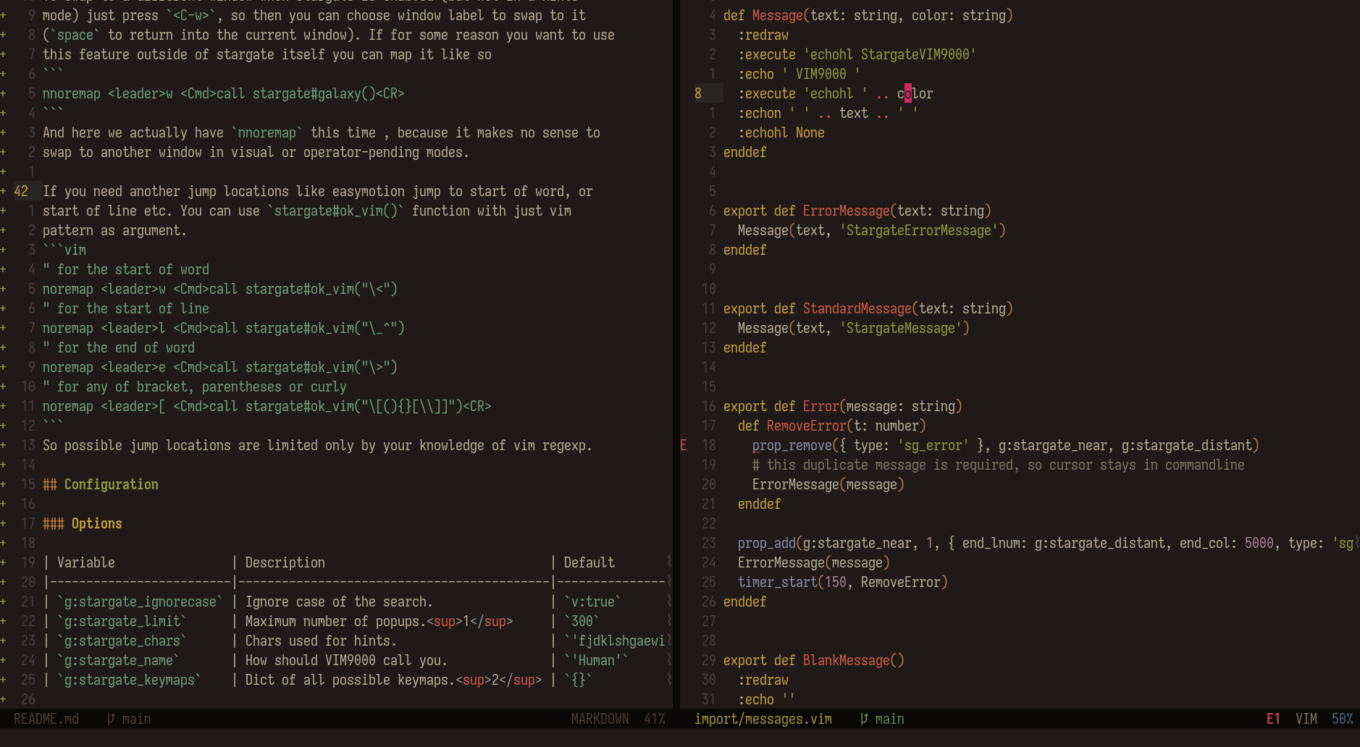Click 'StargateMessage' string literal
Screen dimensions: 1360x747
coord(901,328)
